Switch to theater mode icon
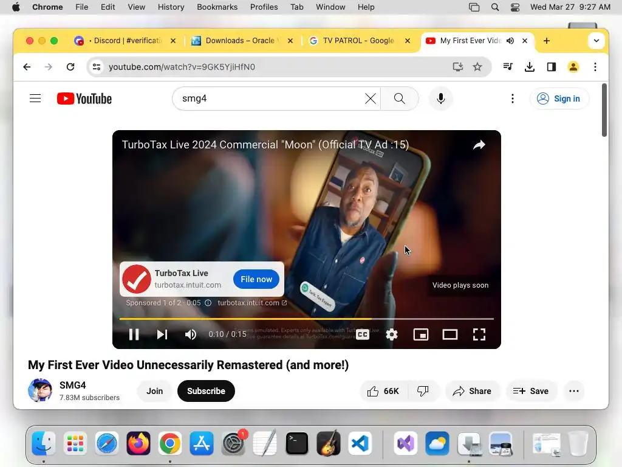 coord(450,334)
